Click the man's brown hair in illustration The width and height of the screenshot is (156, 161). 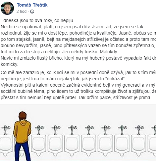pos(23,116)
